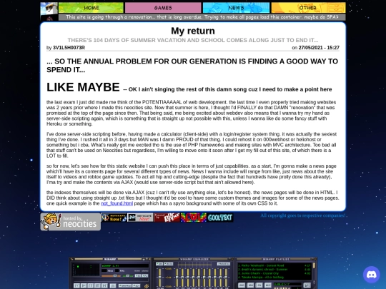Click the site renovation notice banner
Image resolution: width=386 pixels, height=289 pixels.
point(202,17)
